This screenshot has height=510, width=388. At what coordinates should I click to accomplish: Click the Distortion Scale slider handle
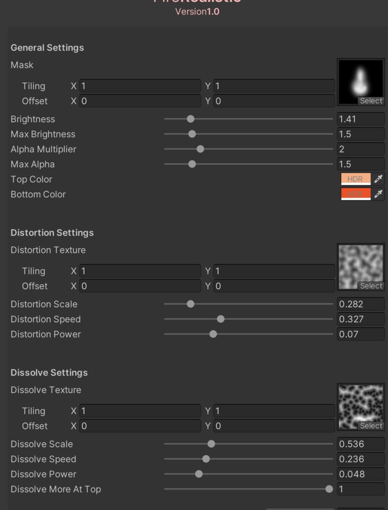coord(191,304)
